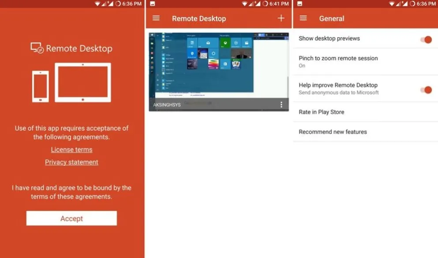The width and height of the screenshot is (438, 258).
Task: Click the Send anonymous data to Microsoft subtitle
Action: point(339,93)
